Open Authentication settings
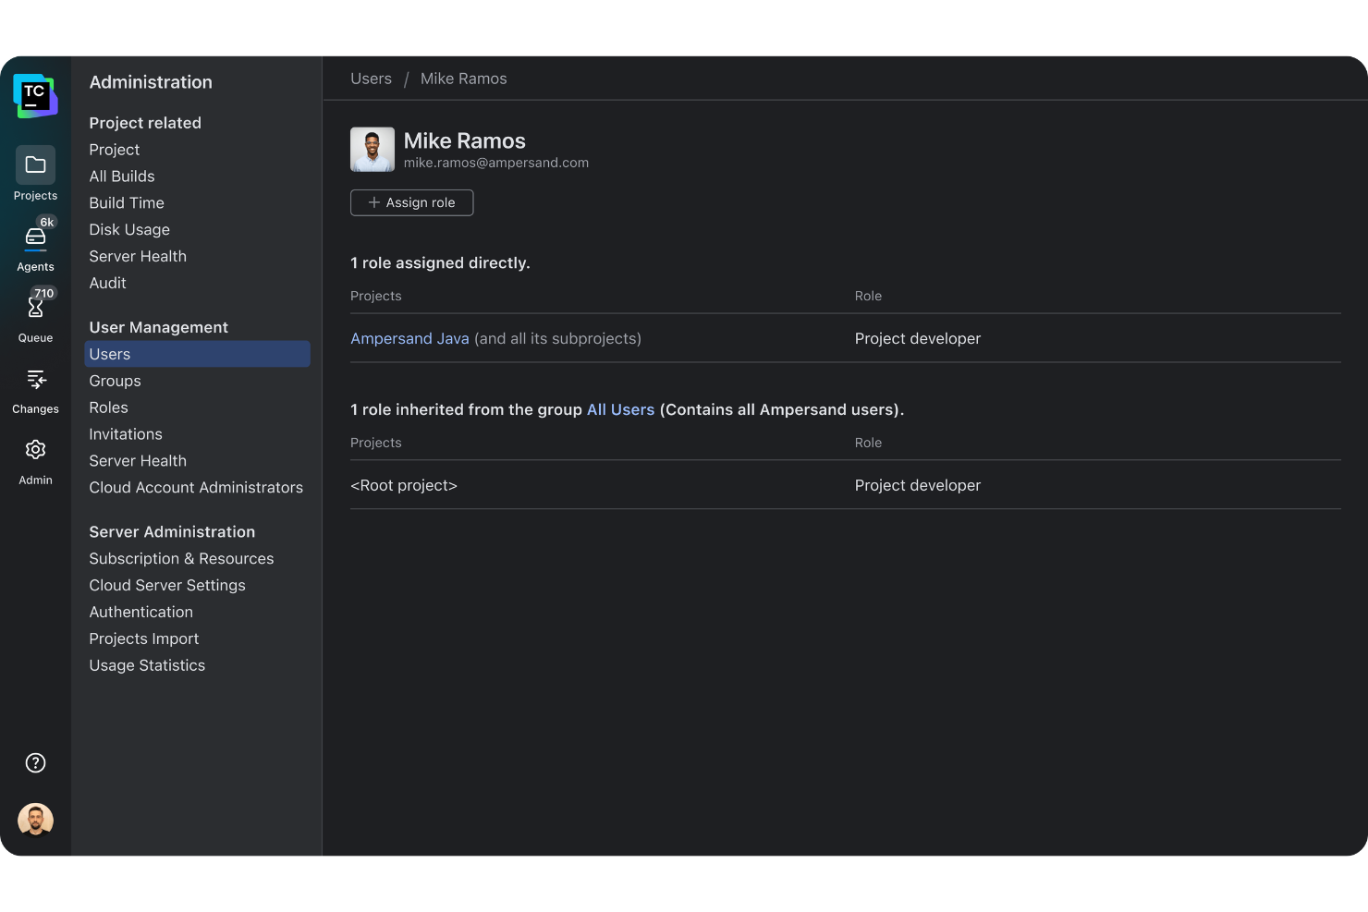 [x=140, y=612]
